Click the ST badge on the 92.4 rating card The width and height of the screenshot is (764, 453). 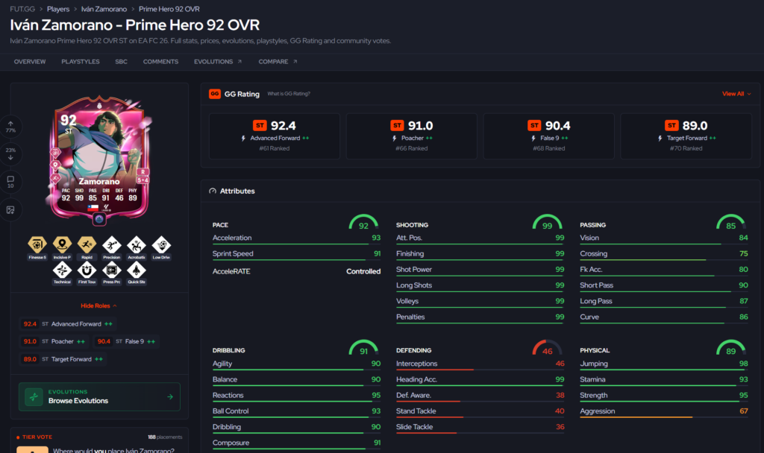(x=260, y=125)
